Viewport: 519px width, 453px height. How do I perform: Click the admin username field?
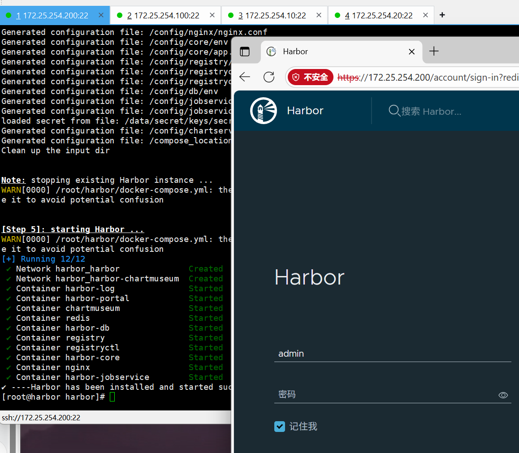point(393,354)
